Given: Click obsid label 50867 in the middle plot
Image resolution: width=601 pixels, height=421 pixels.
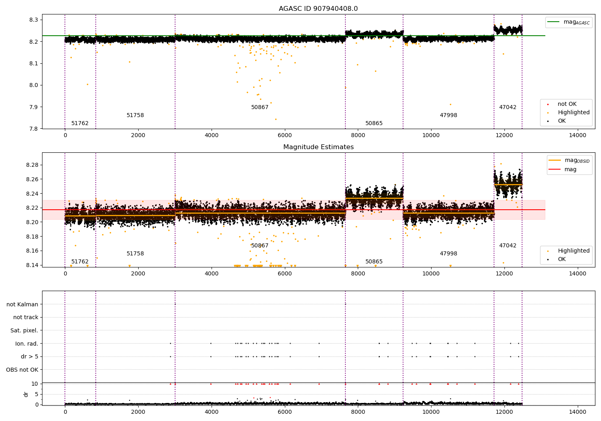Looking at the screenshot, I should click(x=260, y=246).
